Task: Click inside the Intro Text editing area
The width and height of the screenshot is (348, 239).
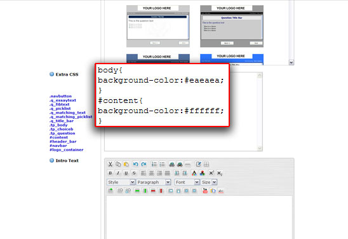Action: (x=199, y=217)
